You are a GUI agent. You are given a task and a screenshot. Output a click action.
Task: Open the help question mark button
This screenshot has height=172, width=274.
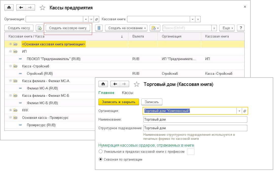[x=241, y=28]
